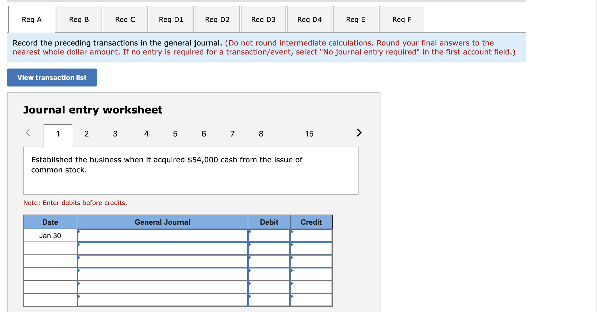The width and height of the screenshot is (597, 312).
Task: Select journal entry 5
Action: click(175, 134)
